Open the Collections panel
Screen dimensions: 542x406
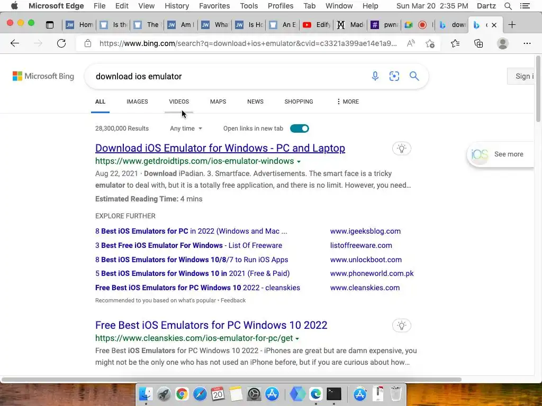478,43
